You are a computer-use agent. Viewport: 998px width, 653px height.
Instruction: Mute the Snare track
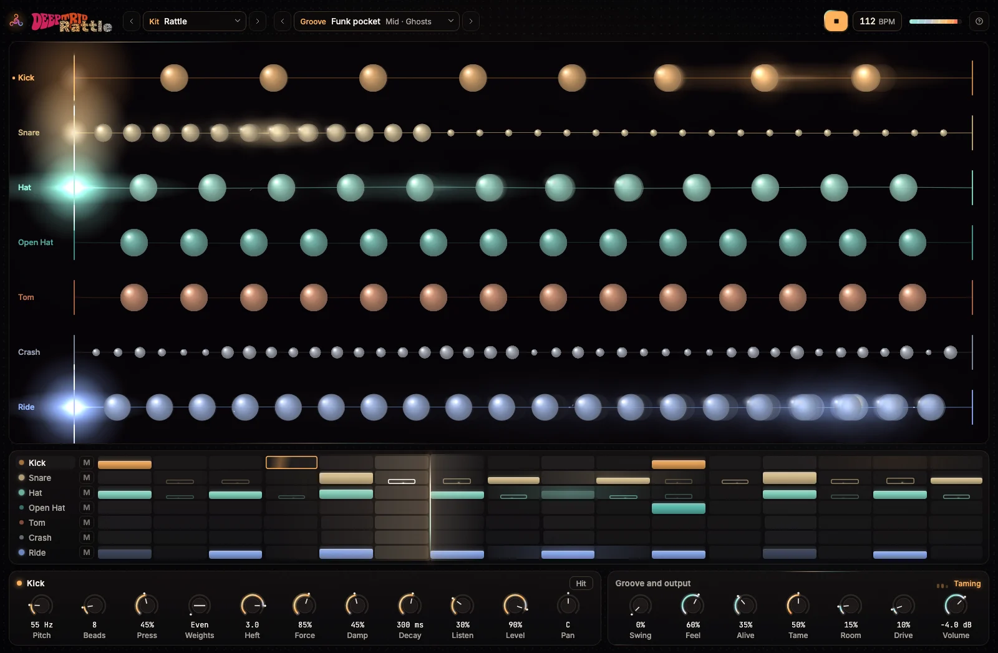(87, 478)
